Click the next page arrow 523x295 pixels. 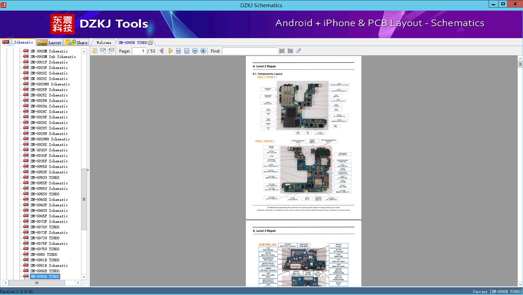pos(170,51)
